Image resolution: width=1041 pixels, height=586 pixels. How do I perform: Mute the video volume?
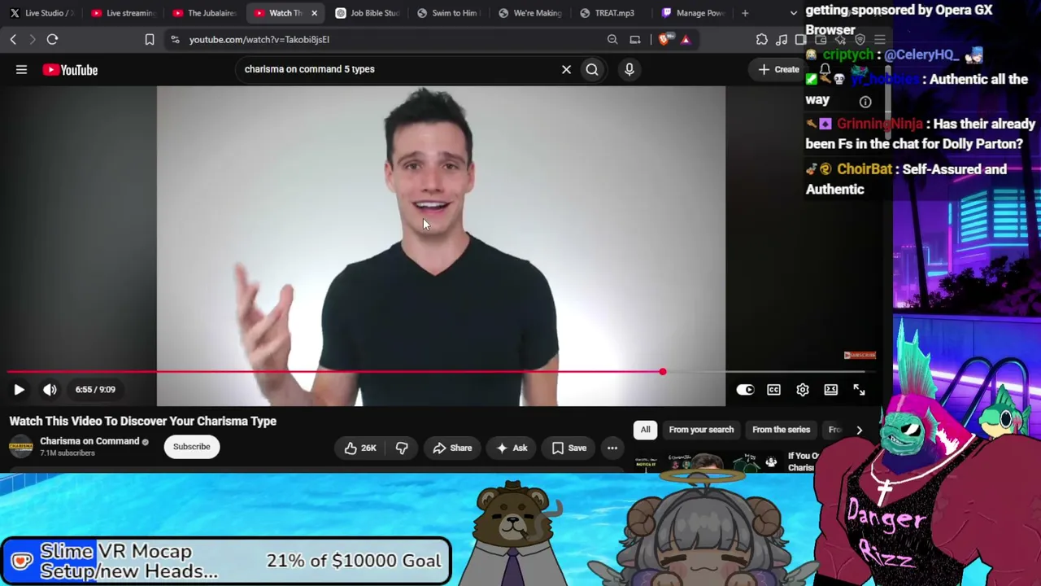click(50, 390)
